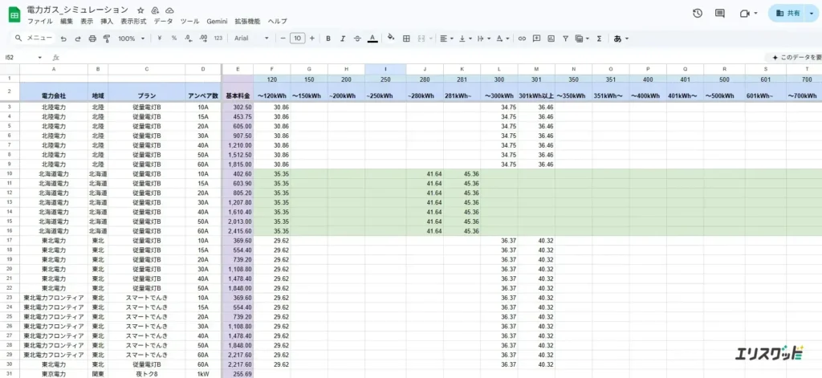
Task: Click the 2,415.60 cell
Action: [238, 230]
